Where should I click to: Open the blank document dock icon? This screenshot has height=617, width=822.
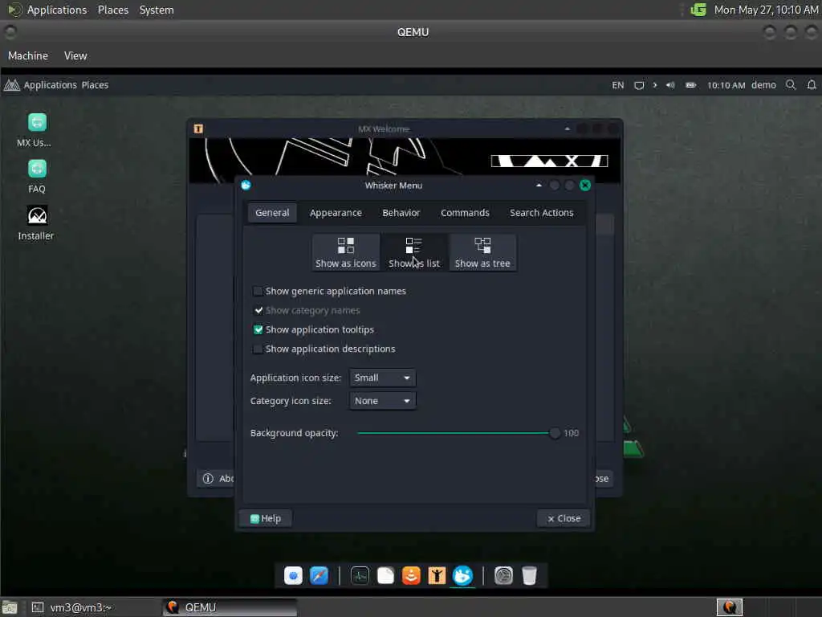pyautogui.click(x=385, y=575)
